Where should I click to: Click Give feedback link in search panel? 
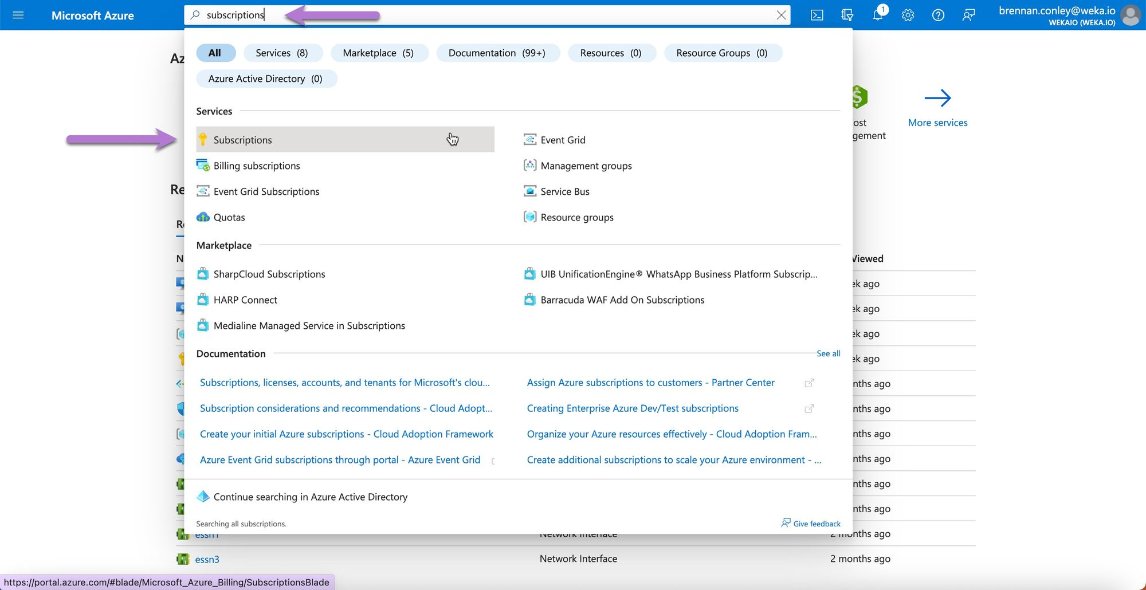(816, 524)
